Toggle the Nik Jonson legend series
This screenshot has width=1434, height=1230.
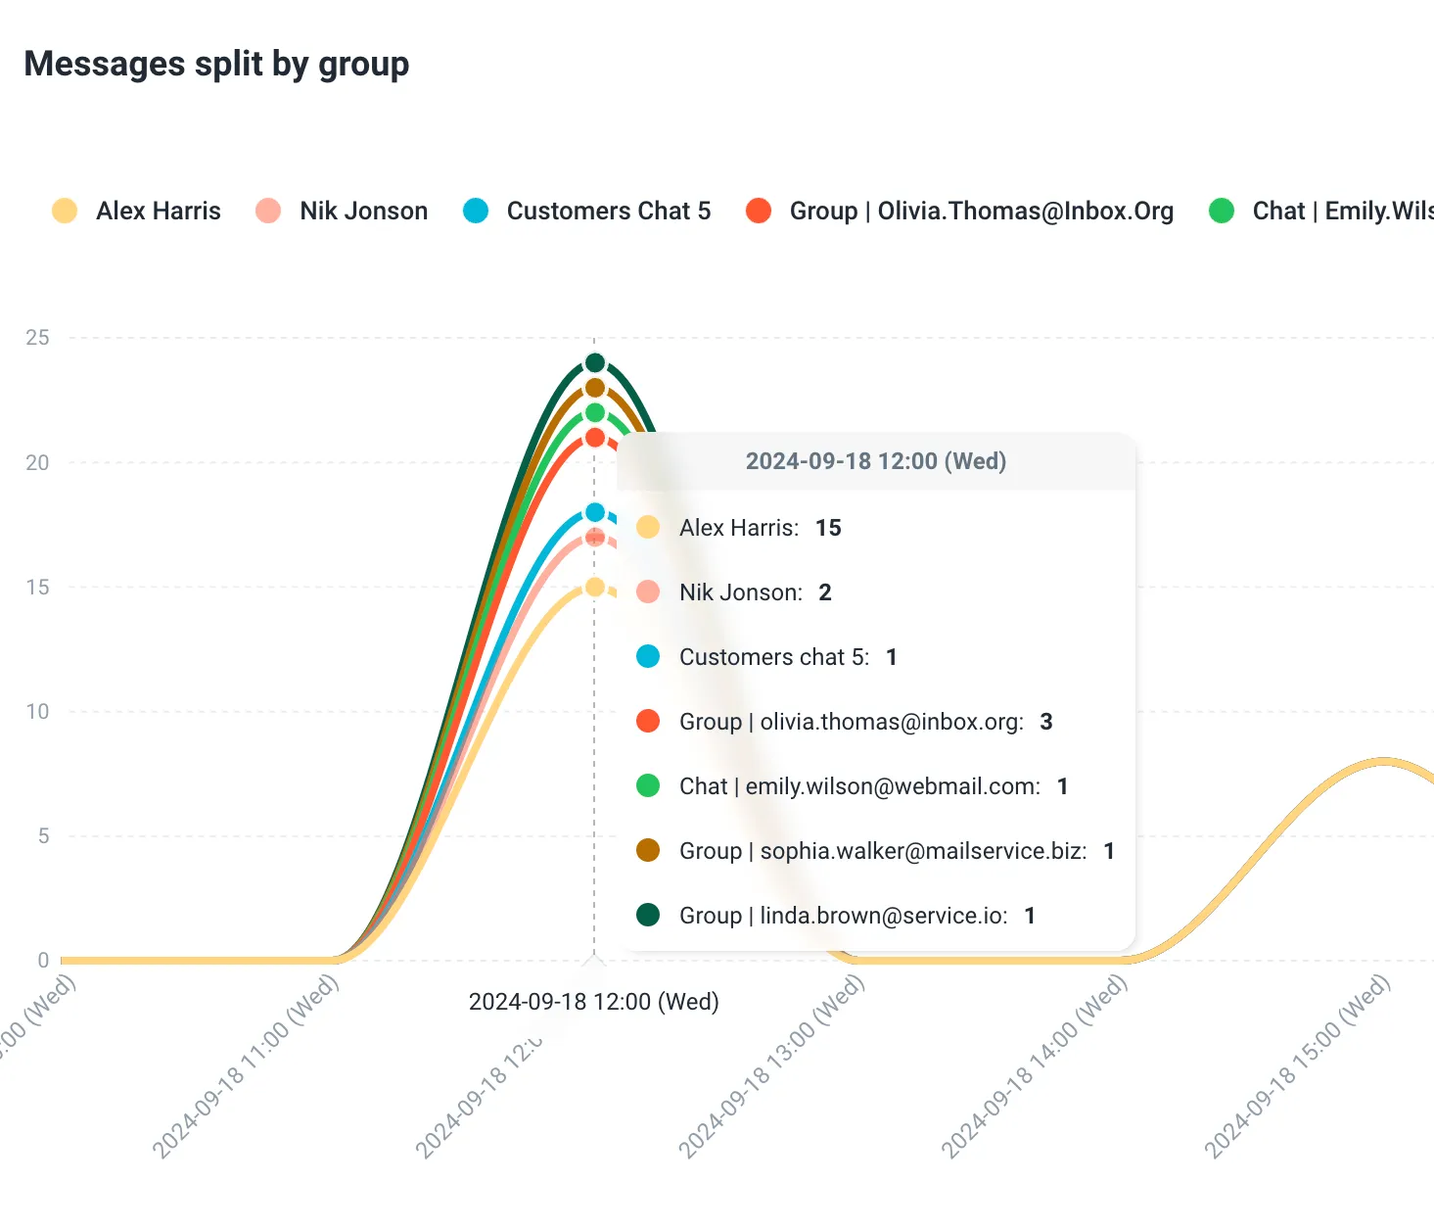[342, 211]
